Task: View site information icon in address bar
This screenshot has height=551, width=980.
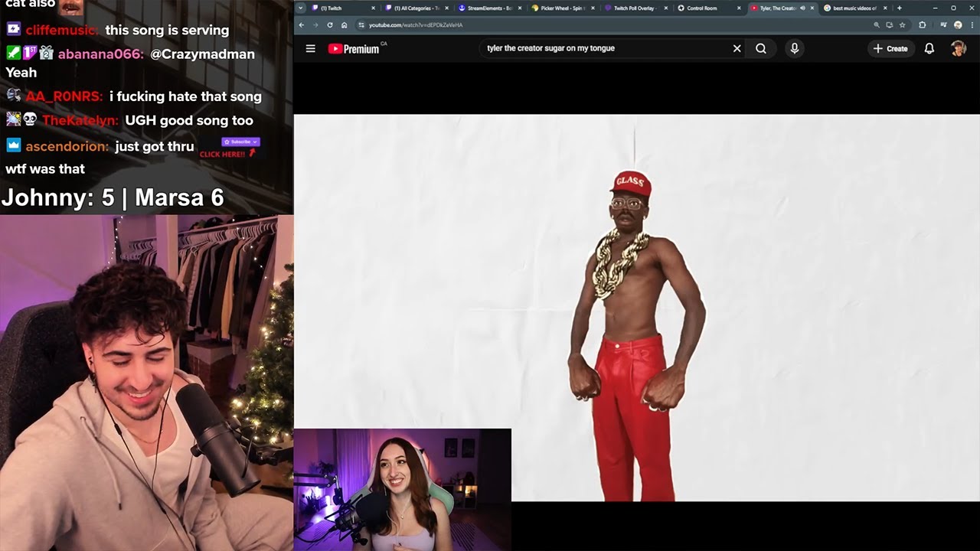Action: pyautogui.click(x=361, y=25)
